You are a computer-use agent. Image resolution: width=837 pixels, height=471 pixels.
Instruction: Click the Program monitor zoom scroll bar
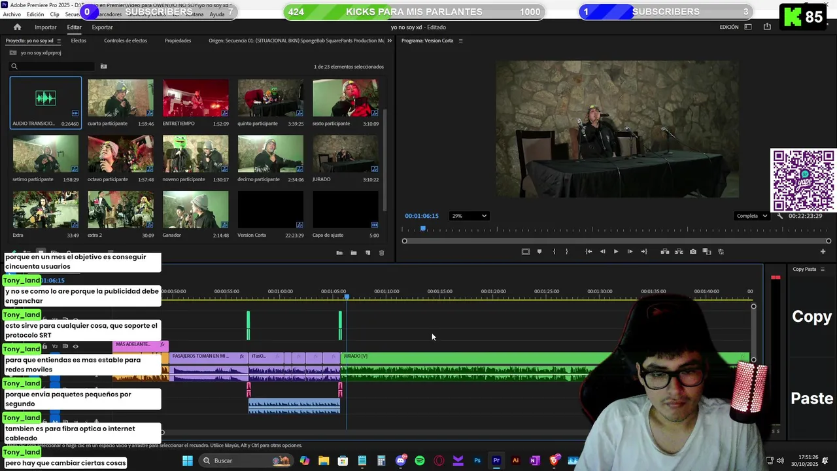click(x=617, y=241)
